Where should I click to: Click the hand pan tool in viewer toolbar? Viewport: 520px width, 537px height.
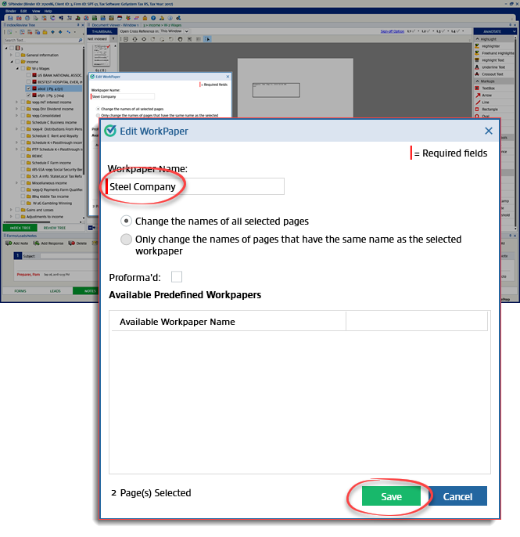(180, 39)
